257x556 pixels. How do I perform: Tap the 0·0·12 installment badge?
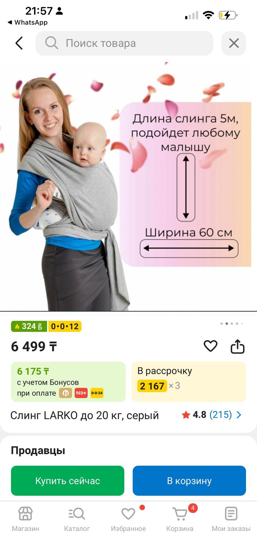coord(65,326)
